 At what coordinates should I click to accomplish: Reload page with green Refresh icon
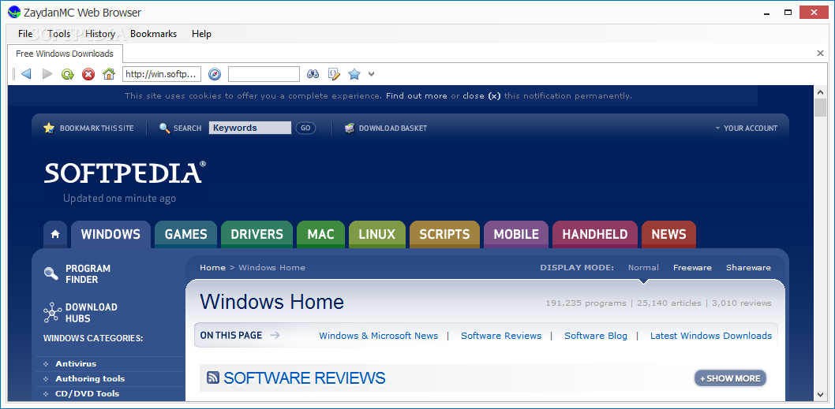tap(67, 74)
